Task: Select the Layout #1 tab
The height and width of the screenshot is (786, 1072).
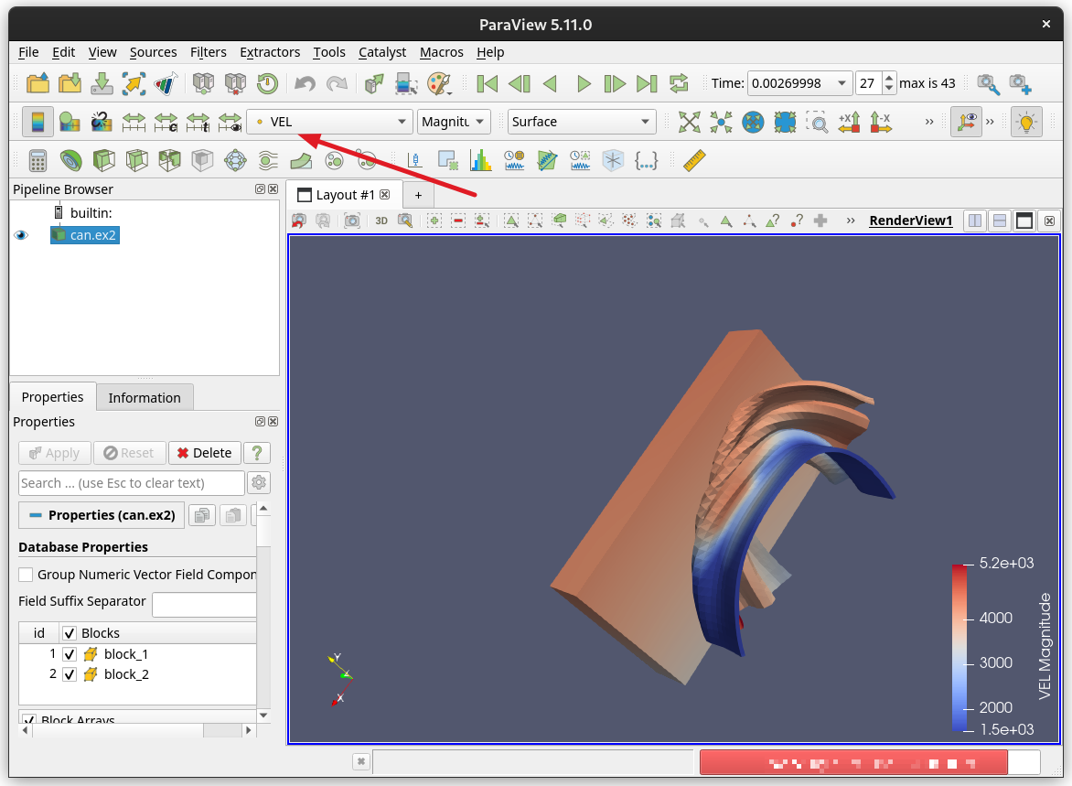Action: click(344, 195)
